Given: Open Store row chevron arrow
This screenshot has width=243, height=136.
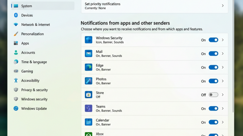Looking at the screenshot, I should (x=223, y=95).
